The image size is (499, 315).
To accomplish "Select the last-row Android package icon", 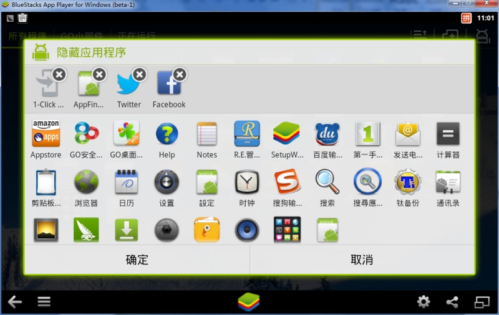I will pos(327,230).
